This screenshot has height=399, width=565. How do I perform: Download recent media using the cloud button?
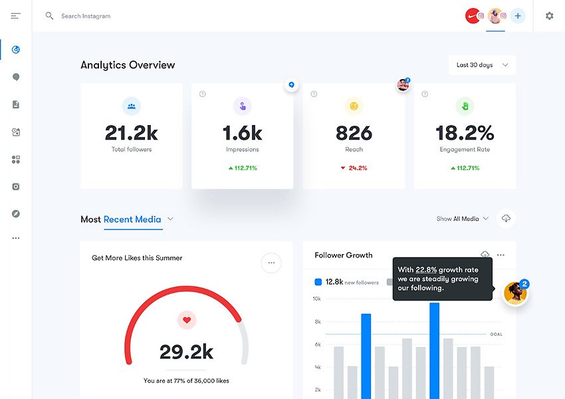point(506,219)
